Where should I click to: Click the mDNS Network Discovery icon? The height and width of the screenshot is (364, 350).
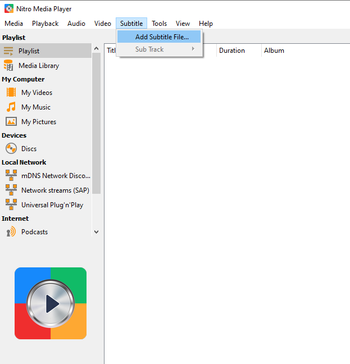(11, 175)
